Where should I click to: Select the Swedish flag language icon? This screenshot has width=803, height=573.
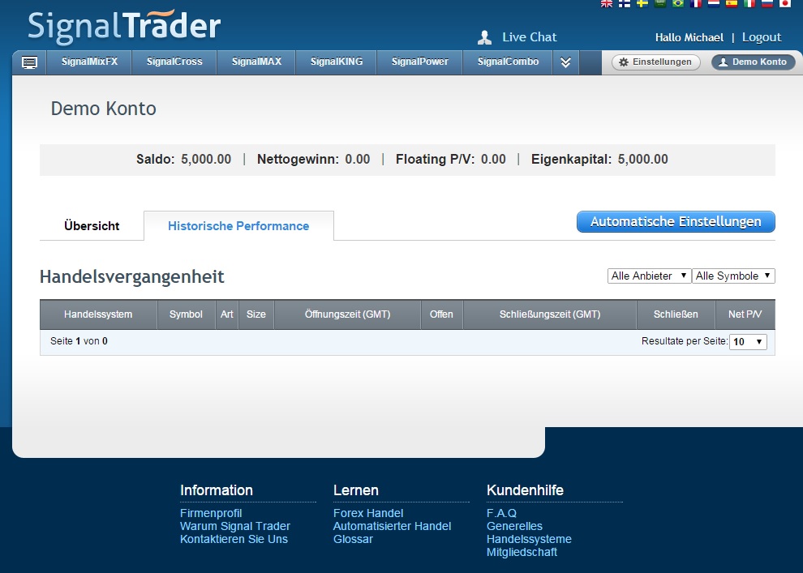point(642,3)
